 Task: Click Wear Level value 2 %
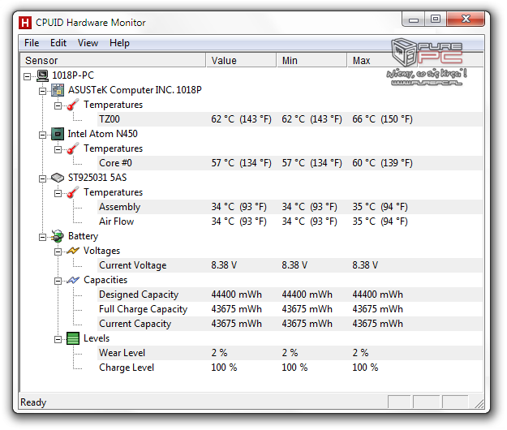pyautogui.click(x=220, y=353)
